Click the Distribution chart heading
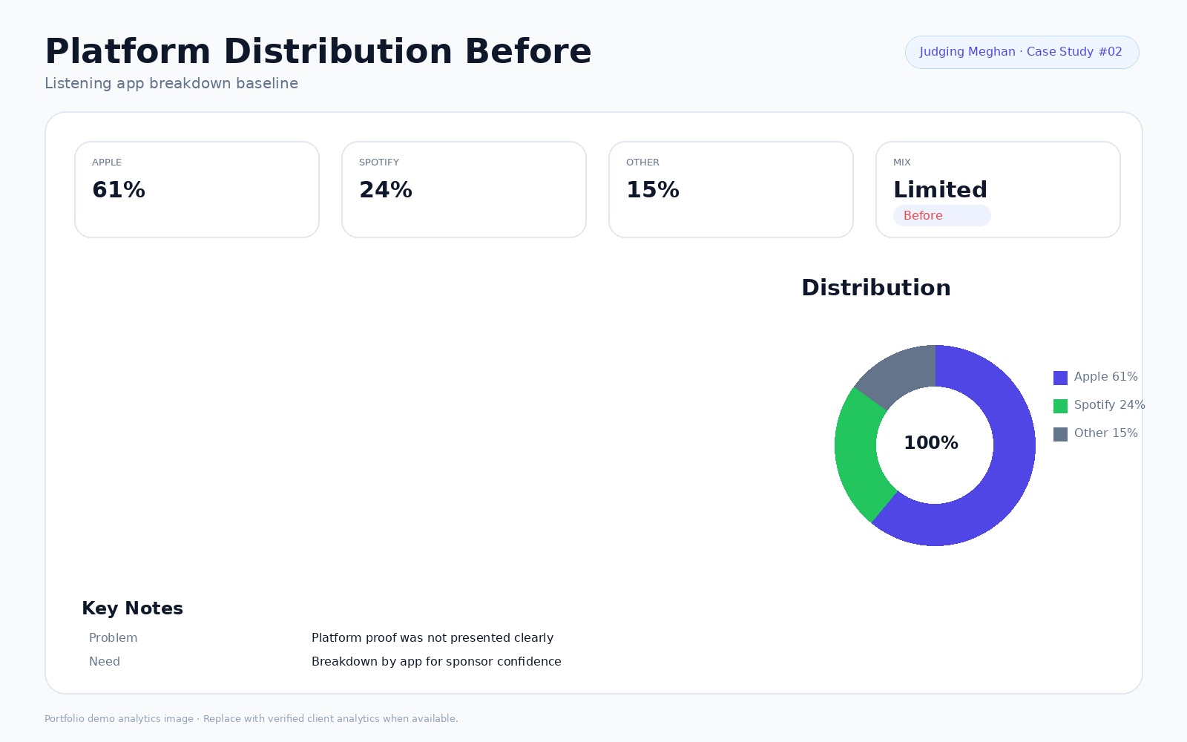 (875, 288)
